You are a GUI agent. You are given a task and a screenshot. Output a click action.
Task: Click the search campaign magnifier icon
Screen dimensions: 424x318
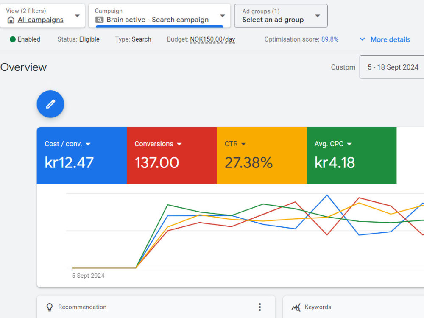coord(100,20)
